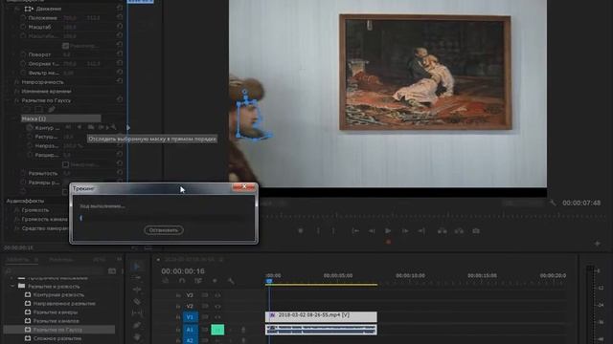Click the progress bar in the Tracking dialog
This screenshot has height=344, width=613.
[x=164, y=218]
